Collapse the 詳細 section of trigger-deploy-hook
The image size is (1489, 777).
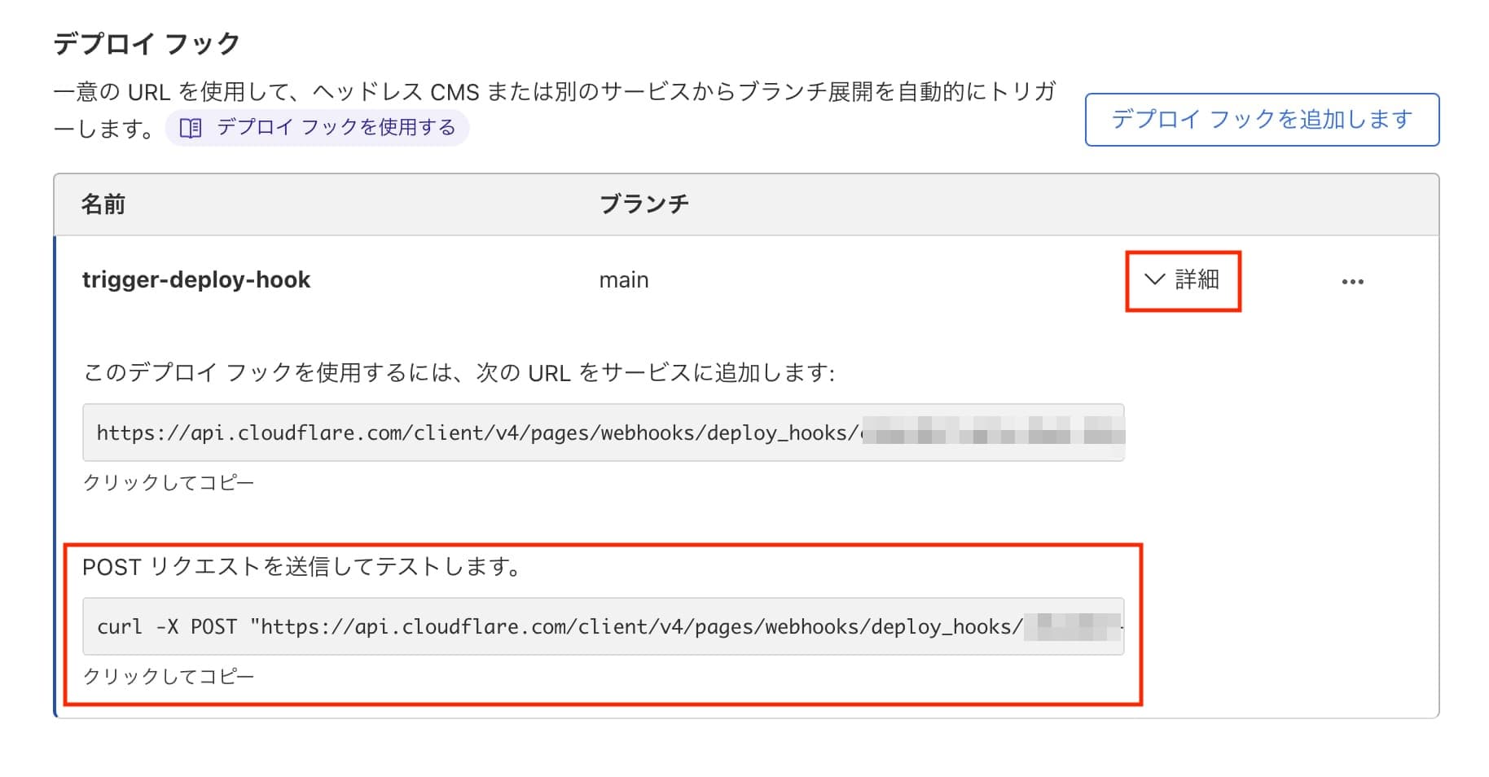pos(1183,280)
